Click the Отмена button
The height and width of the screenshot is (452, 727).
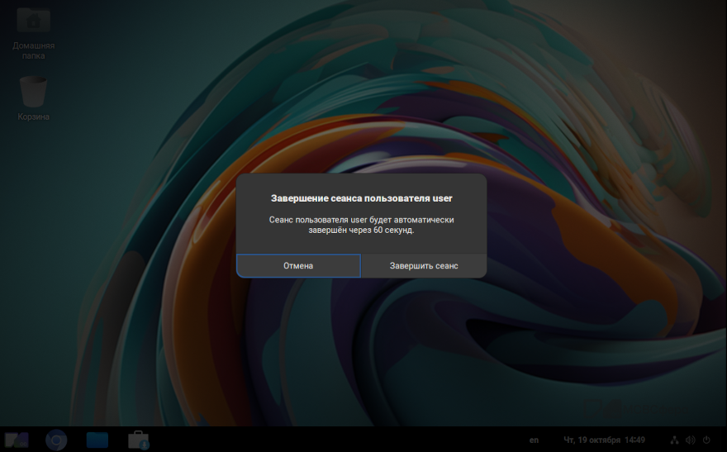(298, 266)
